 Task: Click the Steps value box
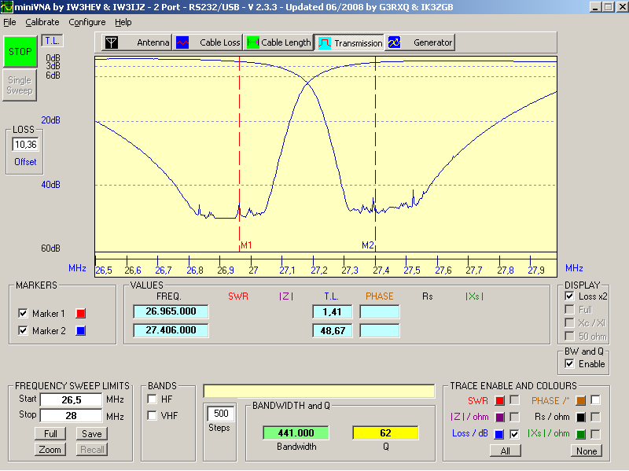pyautogui.click(x=219, y=414)
